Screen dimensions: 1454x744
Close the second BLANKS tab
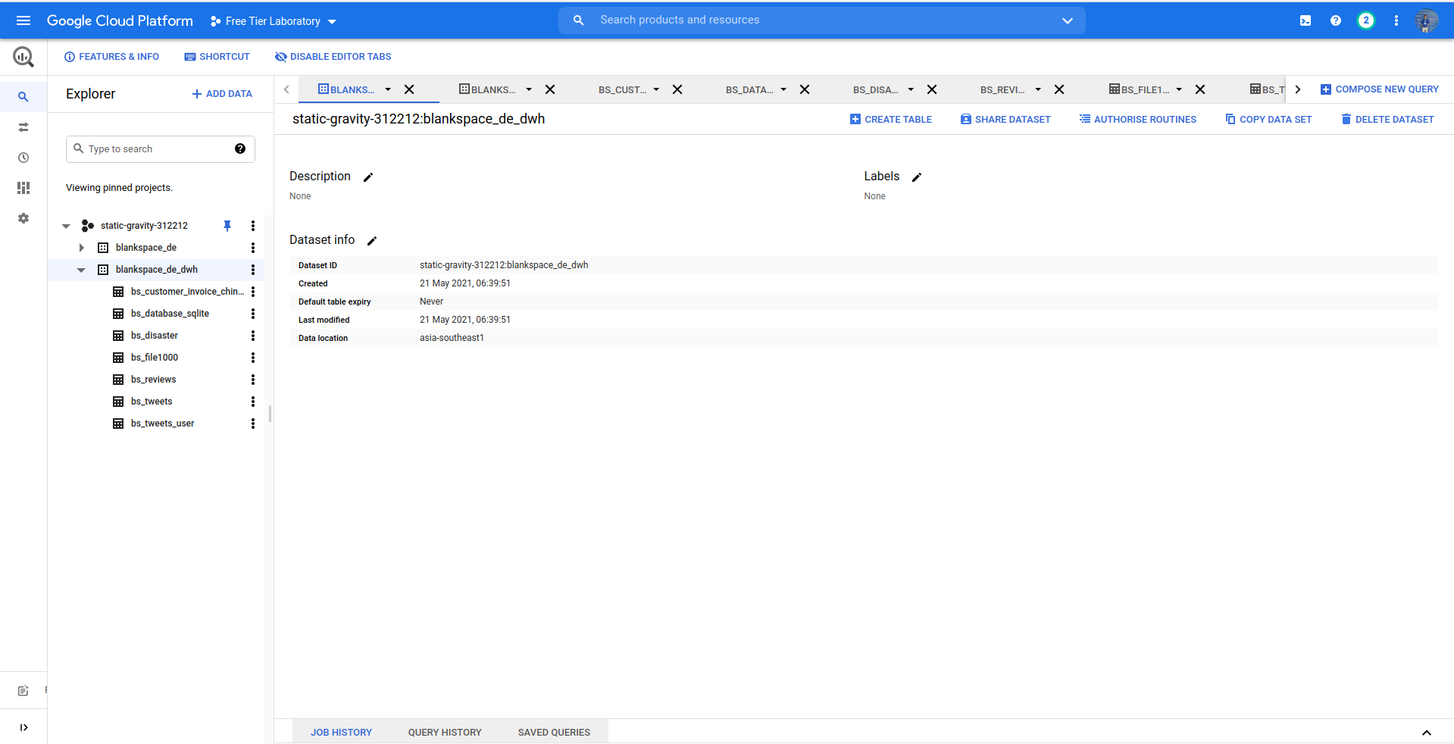pos(550,89)
